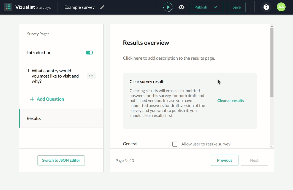Open question 1 options ellipsis menu
Viewport: 293px width, 190px height.
91,76
